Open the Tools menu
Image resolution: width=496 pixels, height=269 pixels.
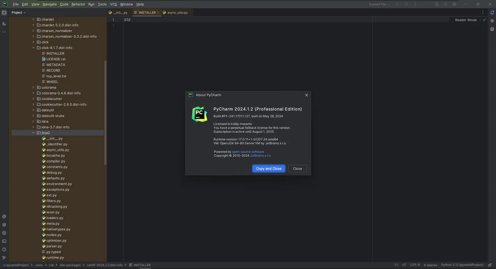102,4
